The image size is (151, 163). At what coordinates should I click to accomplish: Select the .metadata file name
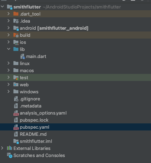click(x=30, y=106)
